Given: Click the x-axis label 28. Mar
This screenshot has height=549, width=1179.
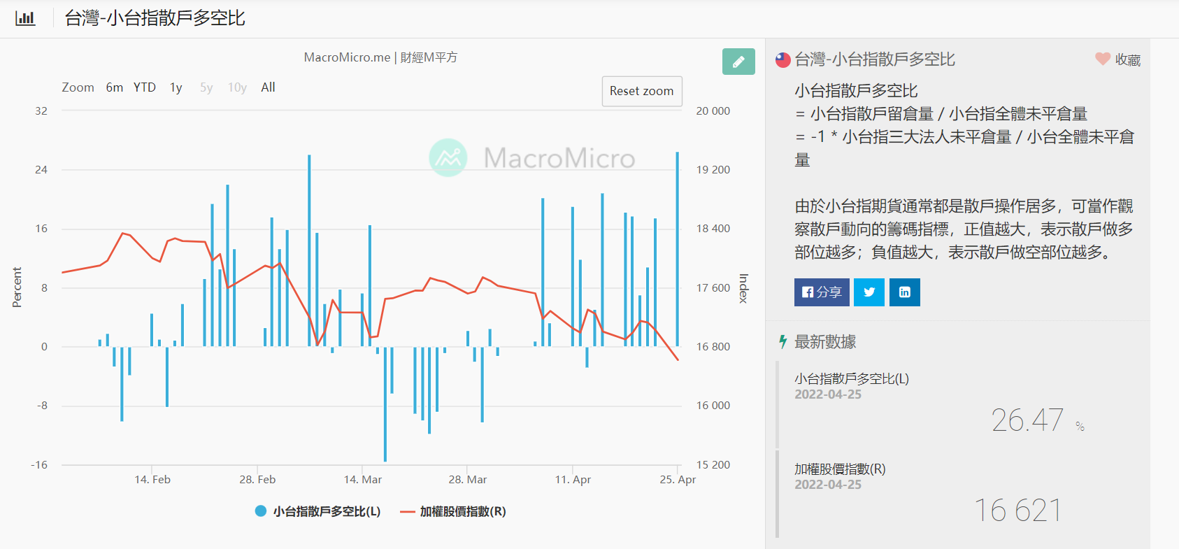Looking at the screenshot, I should (x=468, y=480).
